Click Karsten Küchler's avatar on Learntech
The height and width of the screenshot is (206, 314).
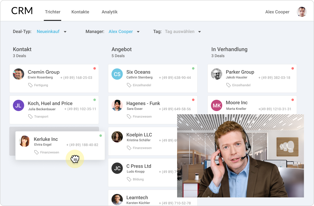(x=117, y=199)
